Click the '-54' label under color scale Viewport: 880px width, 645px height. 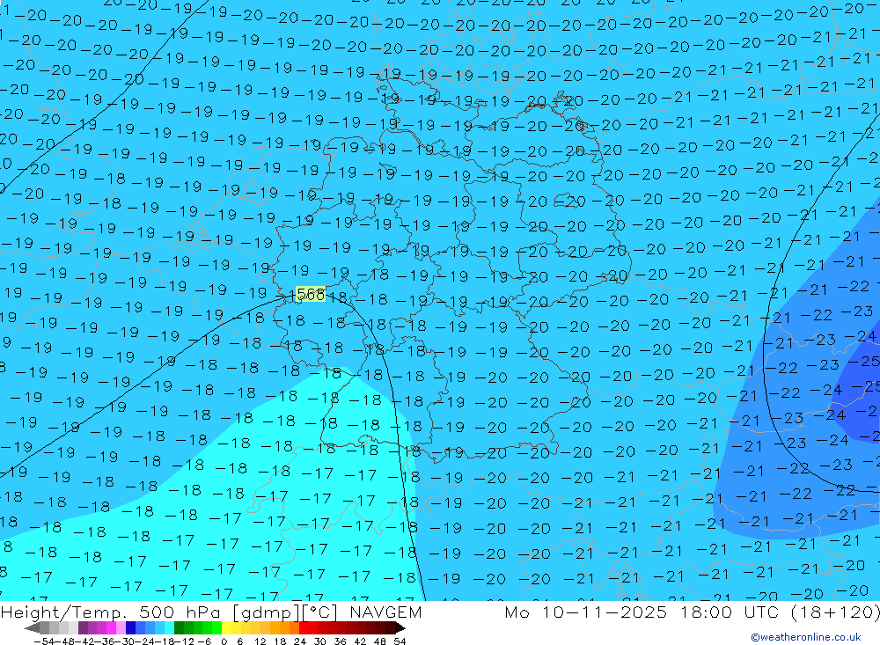44,641
